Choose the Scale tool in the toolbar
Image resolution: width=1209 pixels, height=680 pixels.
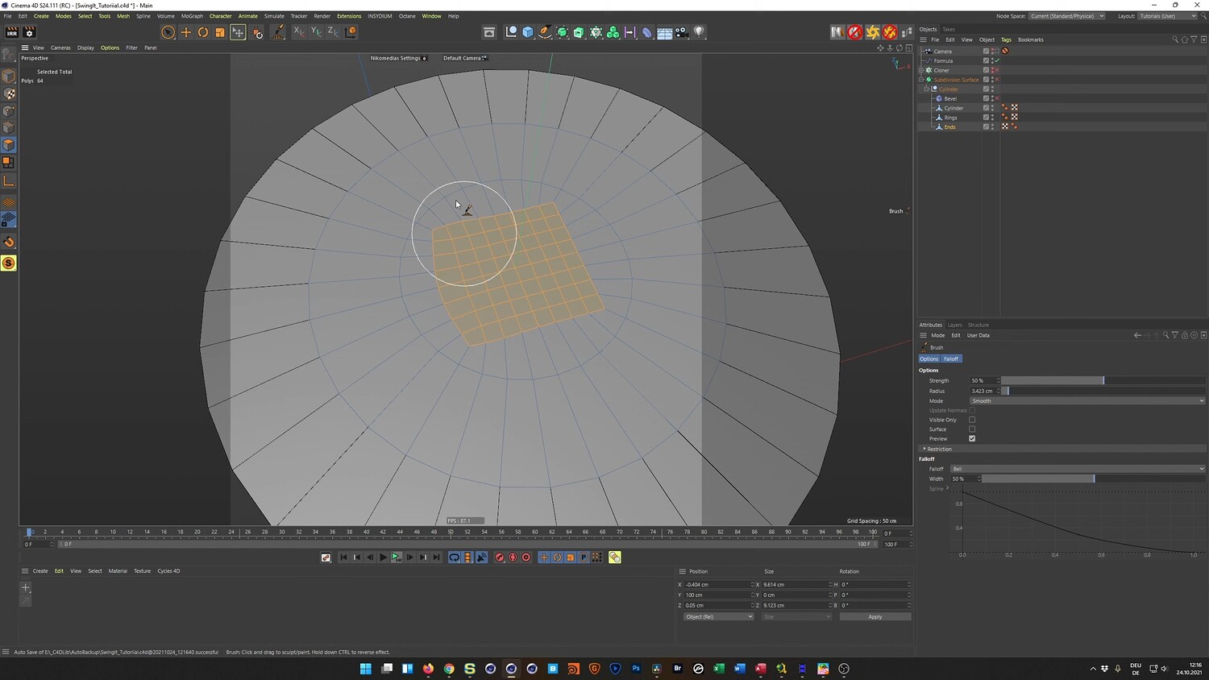[x=220, y=32]
